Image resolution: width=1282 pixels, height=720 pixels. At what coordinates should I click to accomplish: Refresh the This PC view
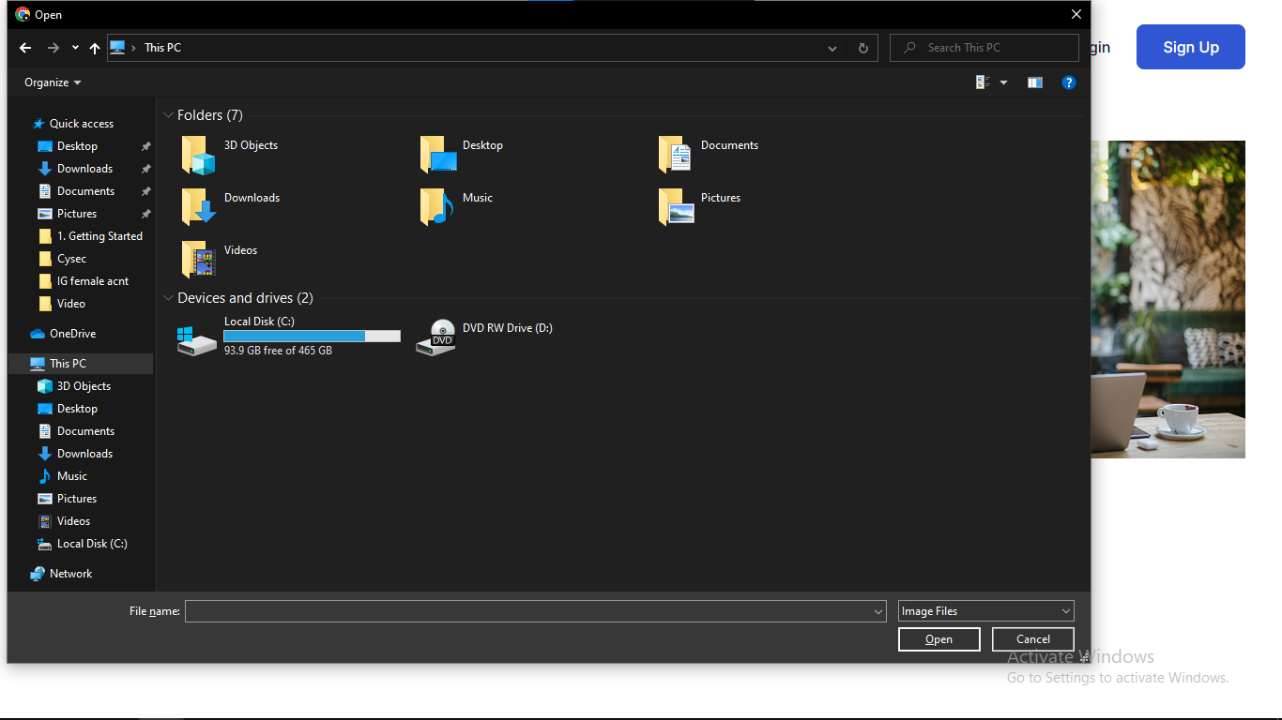coord(863,48)
